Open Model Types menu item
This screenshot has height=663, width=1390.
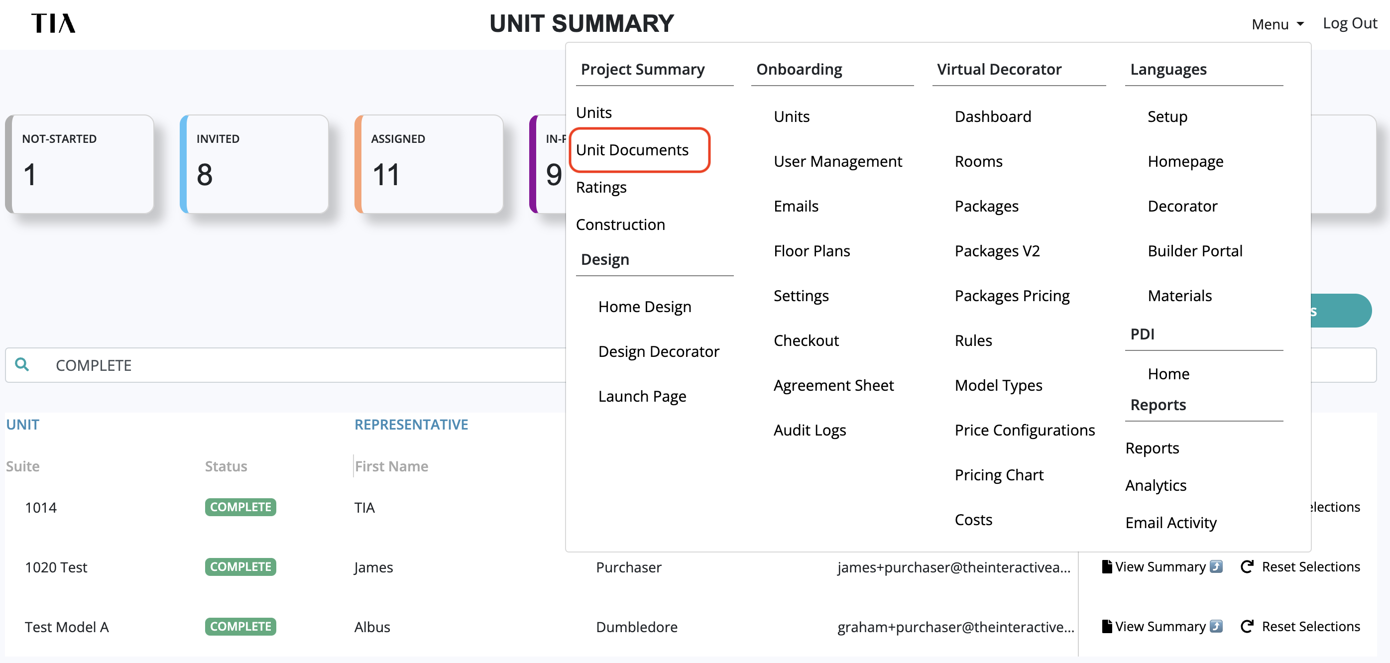click(x=998, y=385)
